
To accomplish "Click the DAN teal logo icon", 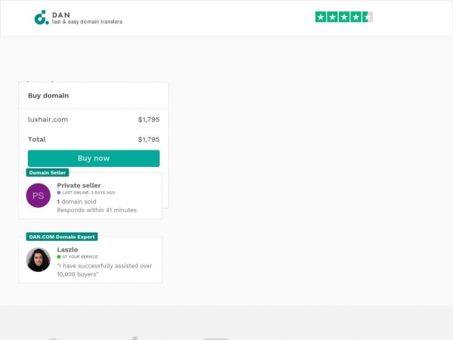I will [x=42, y=17].
